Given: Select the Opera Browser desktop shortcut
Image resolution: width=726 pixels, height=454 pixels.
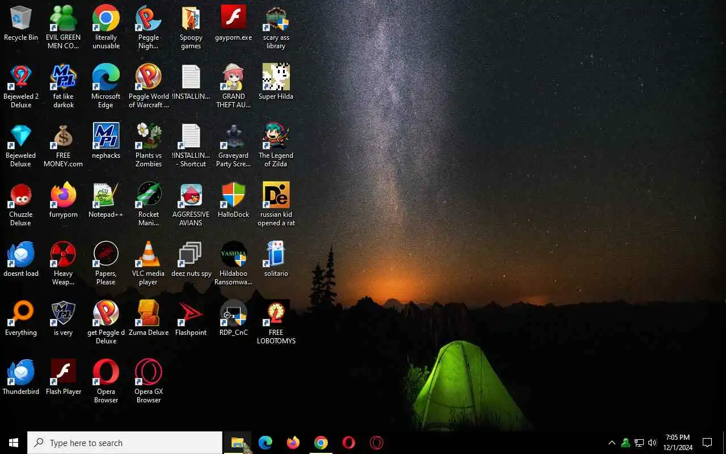Looking at the screenshot, I should pos(106,381).
